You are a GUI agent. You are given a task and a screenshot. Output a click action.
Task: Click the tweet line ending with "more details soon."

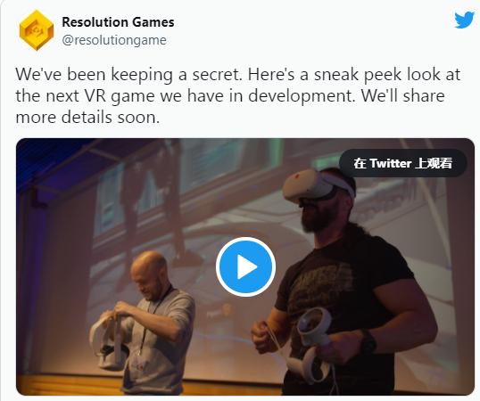click(87, 118)
